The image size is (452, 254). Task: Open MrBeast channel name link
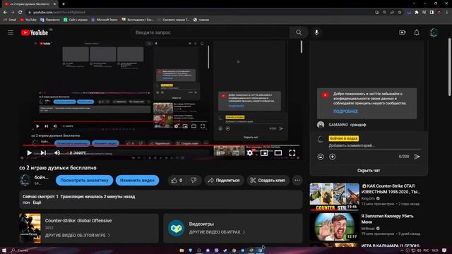(x=368, y=229)
